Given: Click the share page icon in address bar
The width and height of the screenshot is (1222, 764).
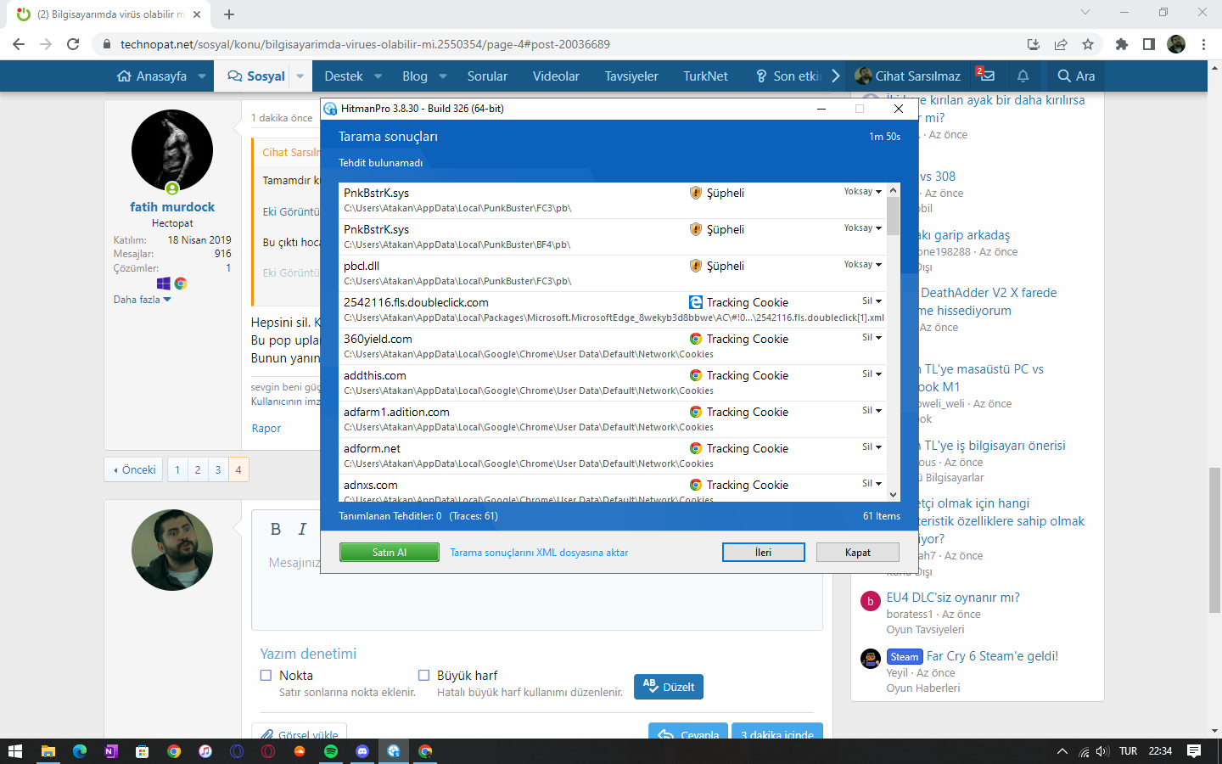Looking at the screenshot, I should [1061, 44].
